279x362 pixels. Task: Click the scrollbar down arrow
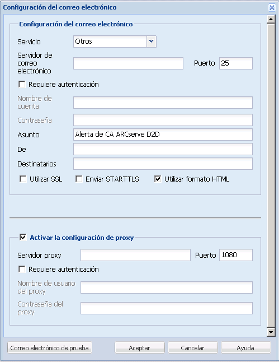pyautogui.click(x=271, y=332)
